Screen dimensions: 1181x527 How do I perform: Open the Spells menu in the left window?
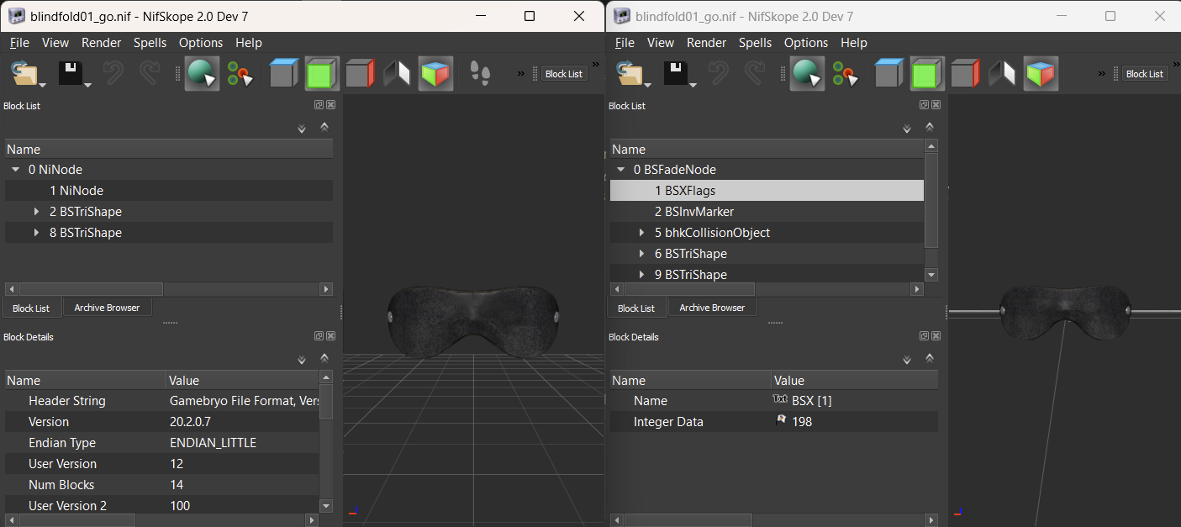pos(150,43)
